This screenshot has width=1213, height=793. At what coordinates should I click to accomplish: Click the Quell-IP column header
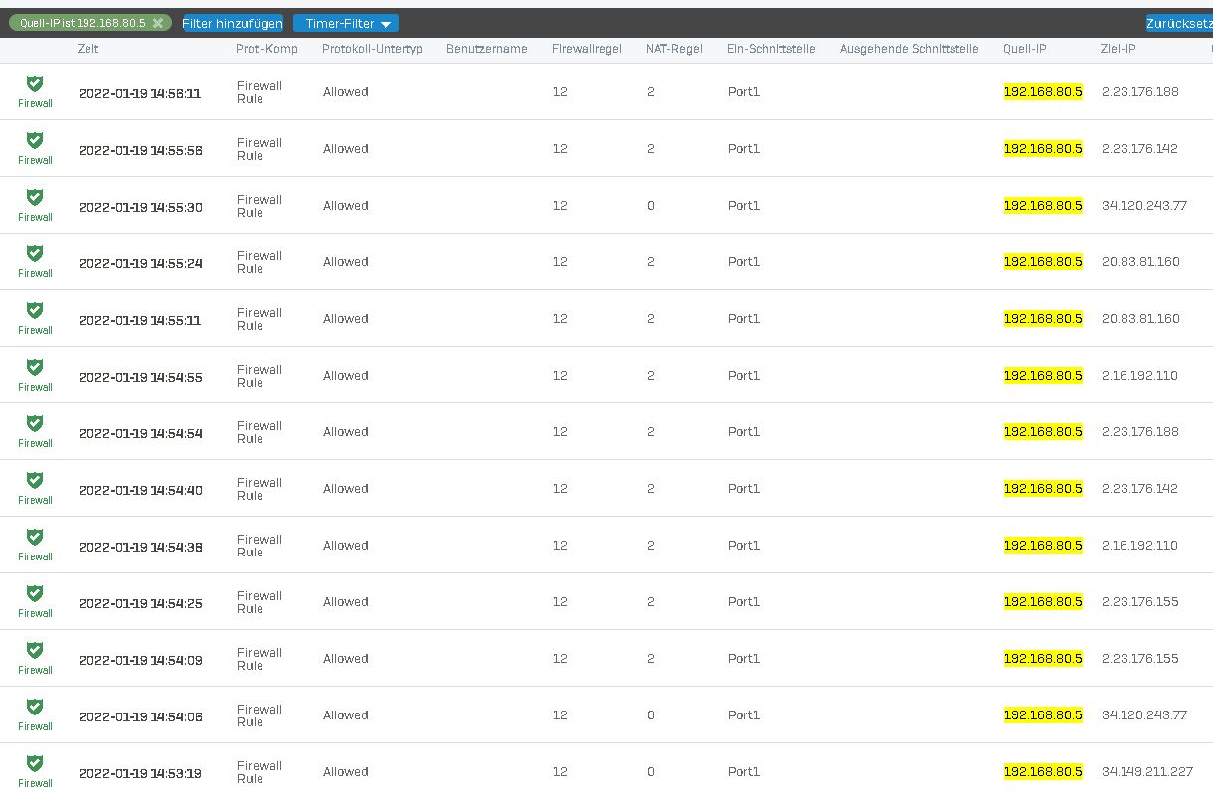tap(1025, 49)
